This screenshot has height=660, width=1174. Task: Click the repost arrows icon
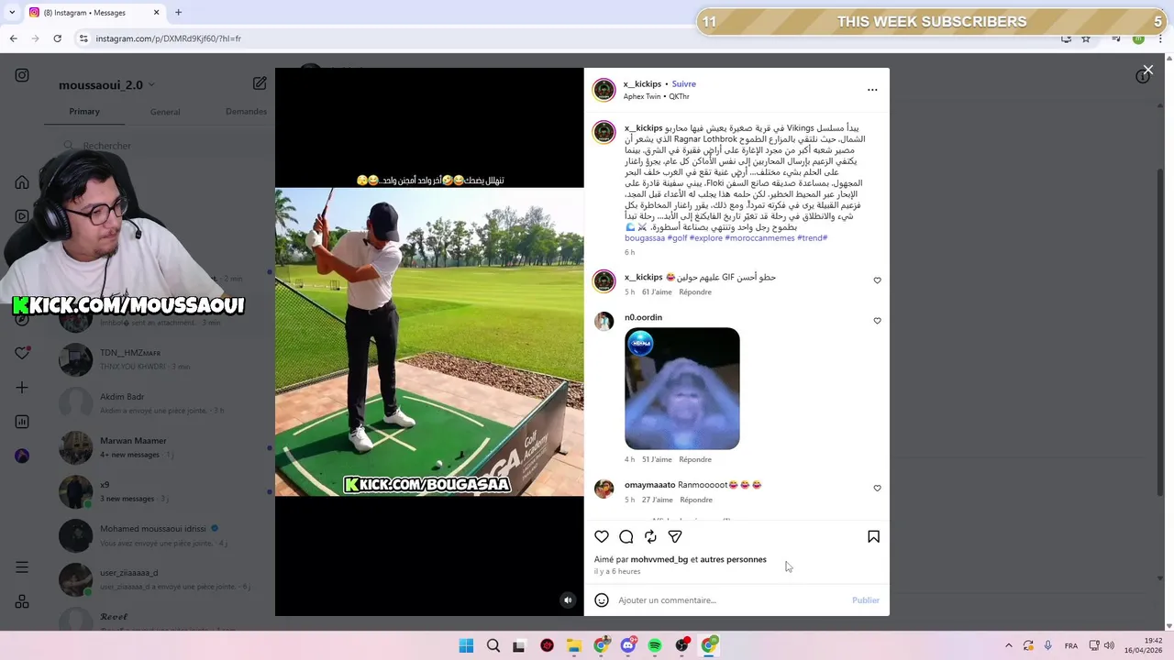(650, 536)
